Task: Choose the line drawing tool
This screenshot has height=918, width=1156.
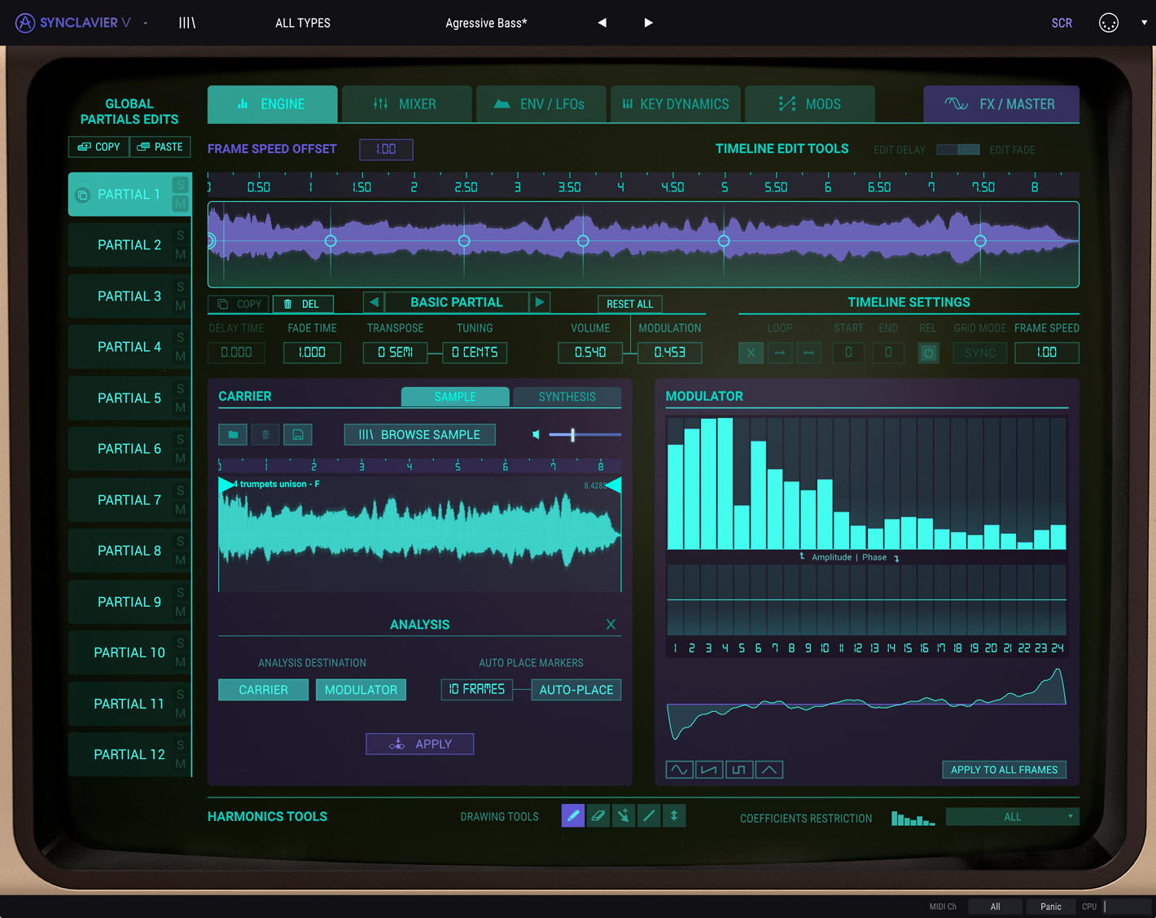Action: click(649, 815)
